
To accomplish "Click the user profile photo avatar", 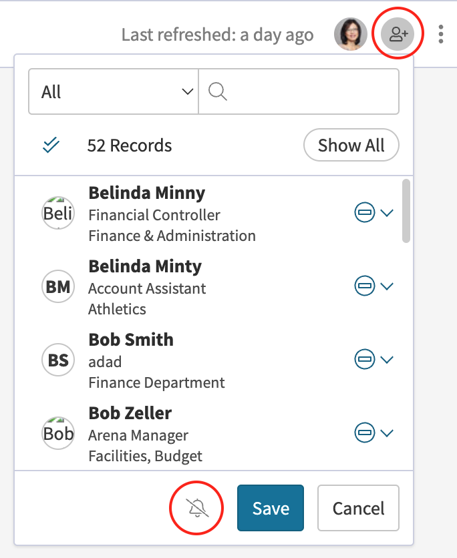I will (351, 34).
